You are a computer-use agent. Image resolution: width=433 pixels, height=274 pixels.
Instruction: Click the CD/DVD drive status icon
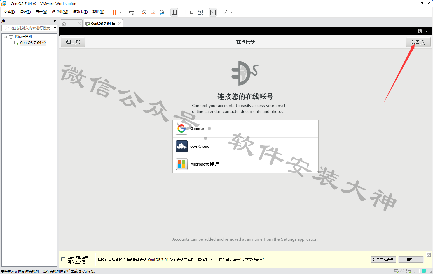coord(402,271)
